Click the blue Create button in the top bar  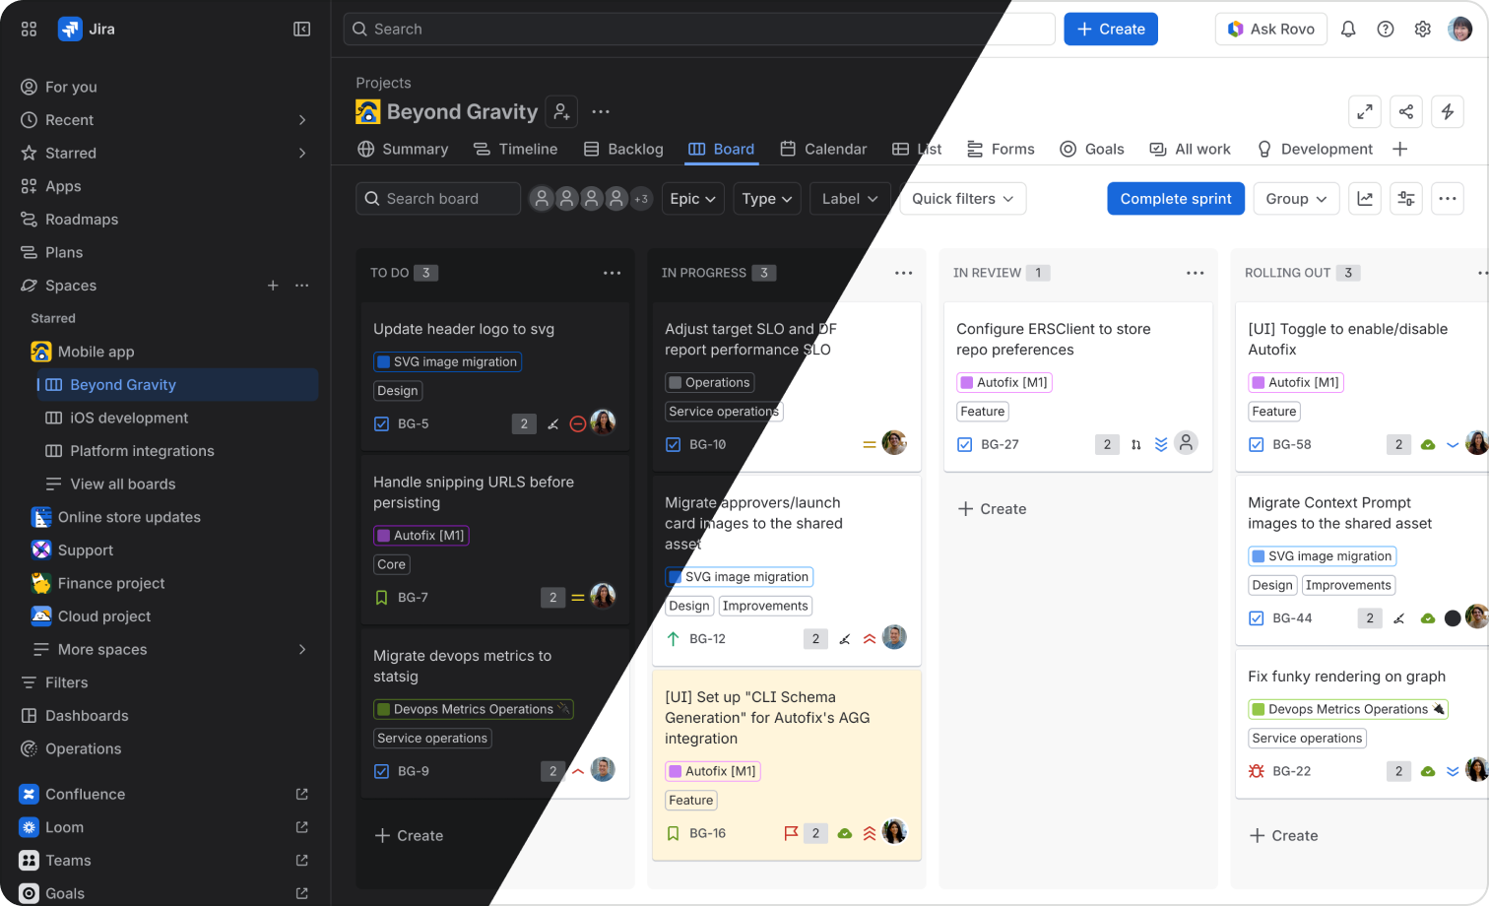pyautogui.click(x=1111, y=30)
